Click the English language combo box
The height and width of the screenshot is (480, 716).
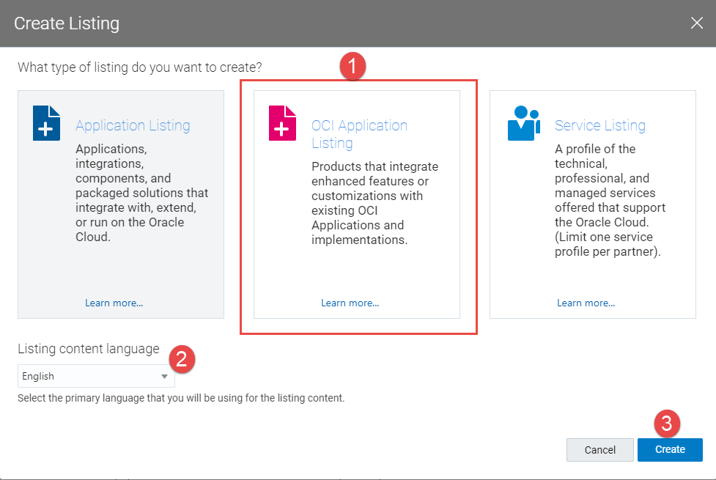(x=88, y=377)
